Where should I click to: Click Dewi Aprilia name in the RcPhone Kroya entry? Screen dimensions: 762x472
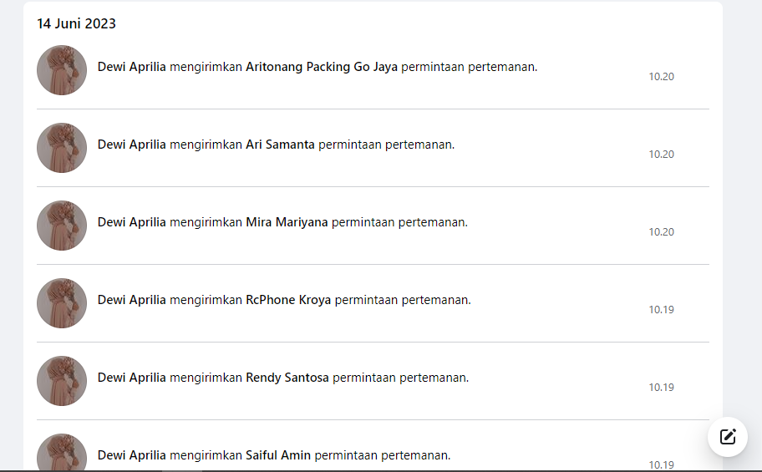[132, 300]
